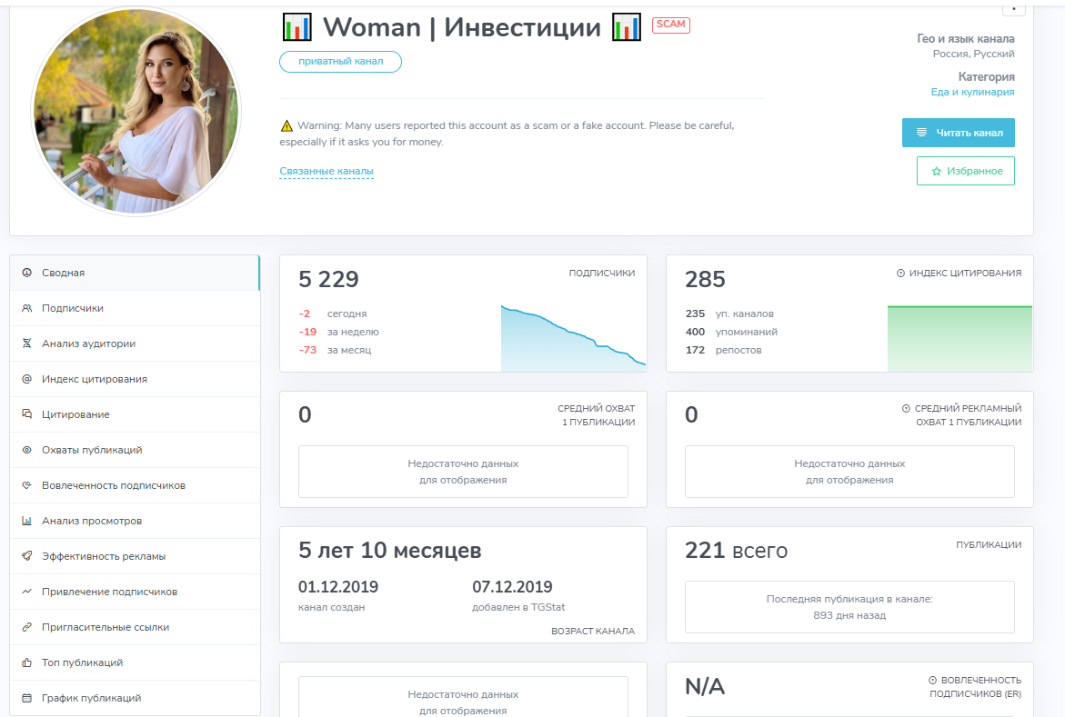
Task: Expand the Связанные каналы section
Action: (x=326, y=170)
